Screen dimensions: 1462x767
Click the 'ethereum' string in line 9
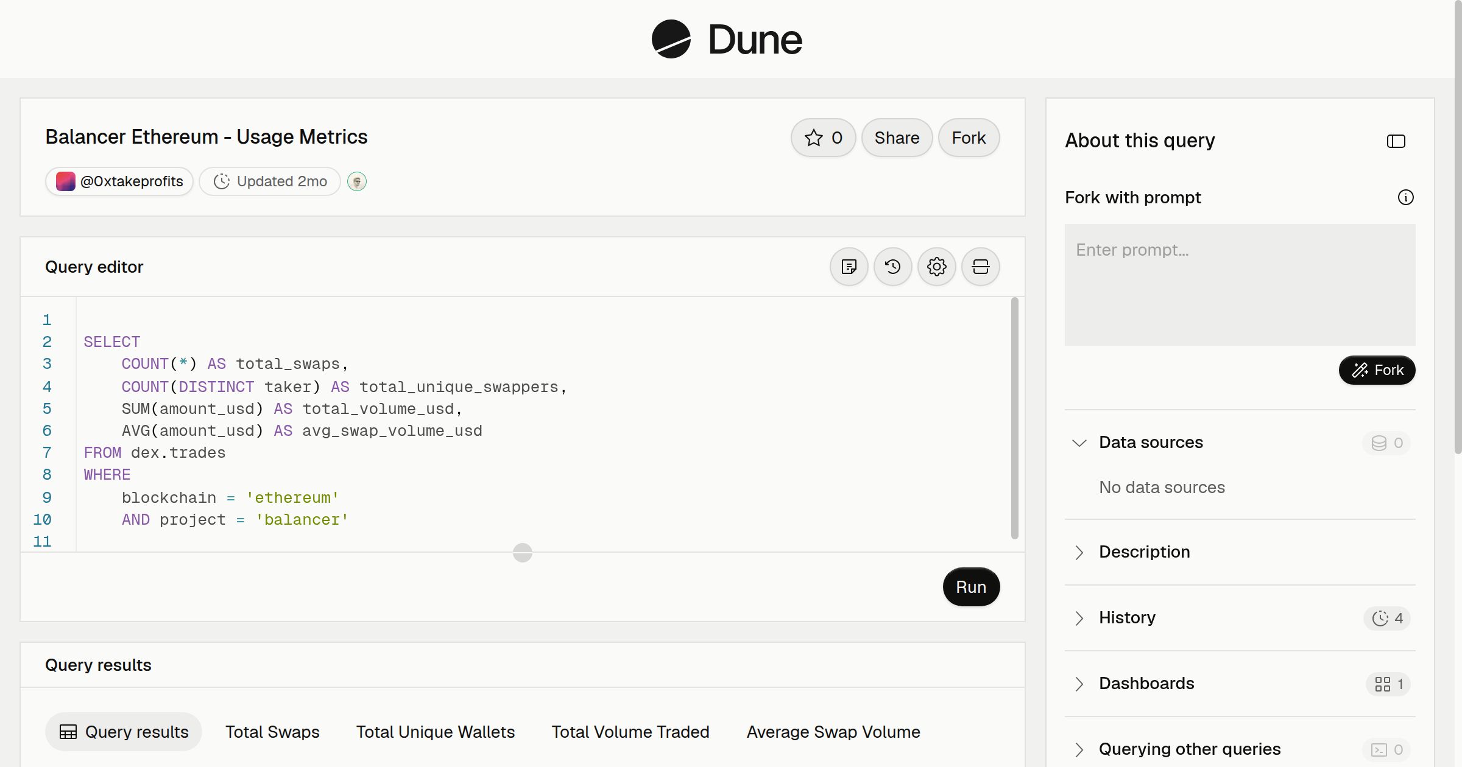292,498
